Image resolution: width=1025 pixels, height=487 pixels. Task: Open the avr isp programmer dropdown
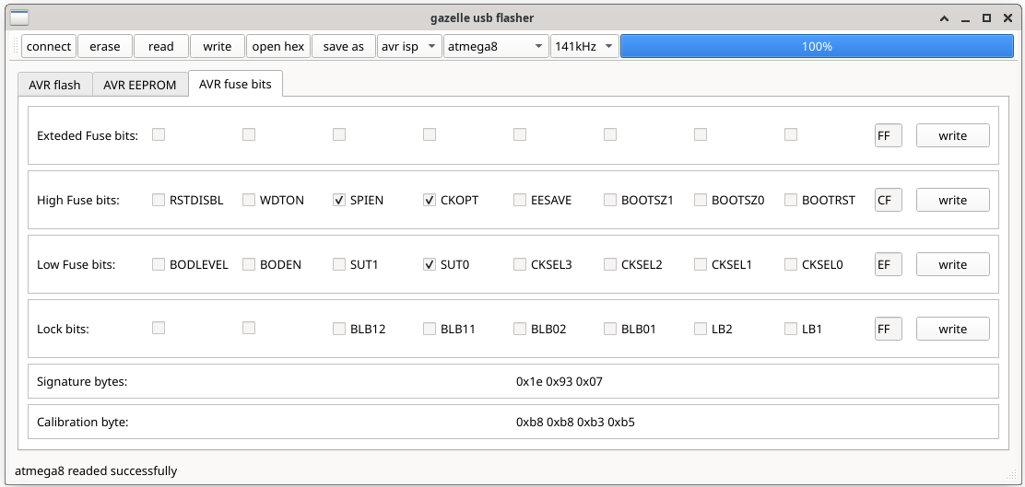pos(409,46)
